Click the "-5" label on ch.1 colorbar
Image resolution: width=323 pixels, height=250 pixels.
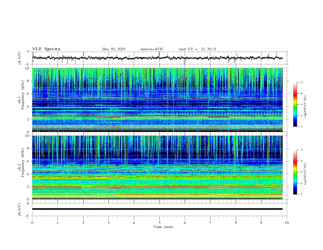[x=301, y=105]
